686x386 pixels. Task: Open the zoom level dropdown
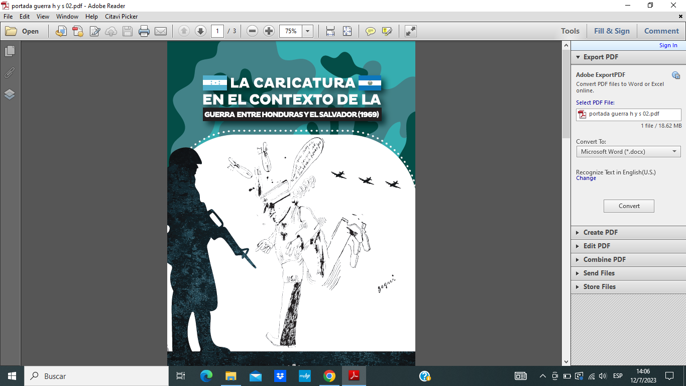308,31
